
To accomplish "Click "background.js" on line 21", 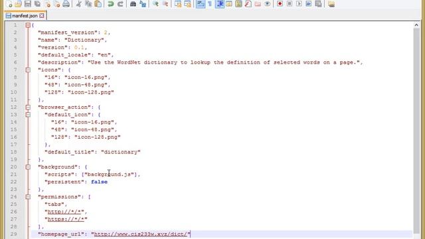I will click(x=109, y=175).
